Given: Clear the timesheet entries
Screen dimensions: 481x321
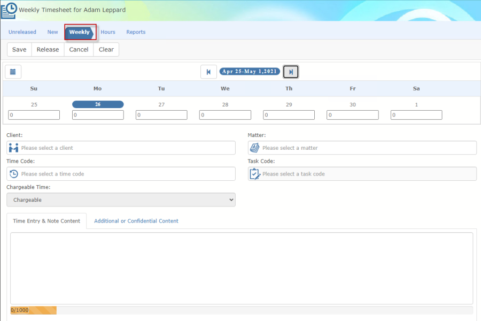Looking at the screenshot, I should point(106,49).
